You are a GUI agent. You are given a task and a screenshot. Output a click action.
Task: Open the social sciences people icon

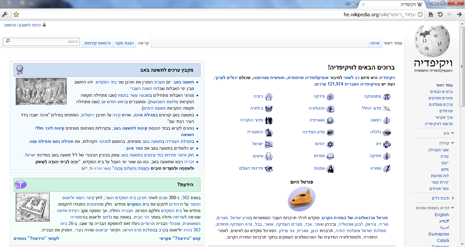point(269,120)
